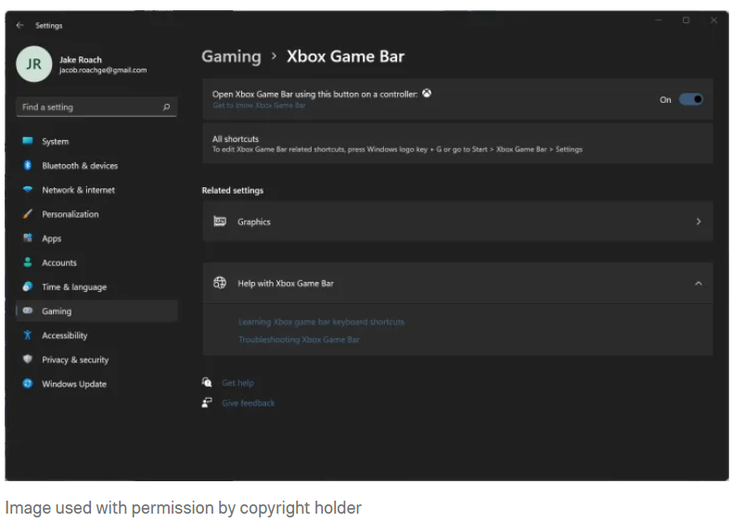The width and height of the screenshot is (744, 522).
Task: Click the Personalization paintbrush icon
Action: coord(28,214)
